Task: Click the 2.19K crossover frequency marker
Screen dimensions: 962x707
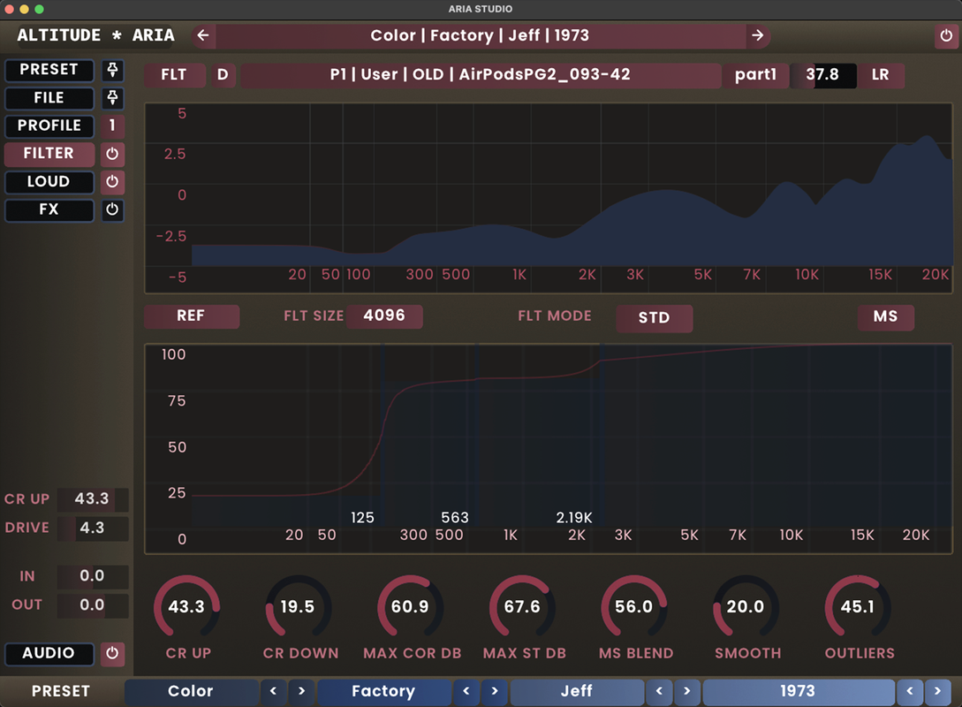Action: click(x=574, y=518)
